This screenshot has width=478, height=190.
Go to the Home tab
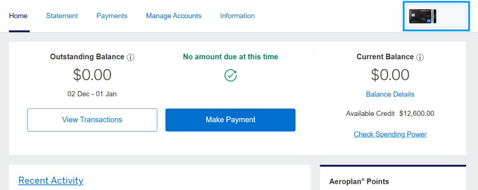[19, 16]
